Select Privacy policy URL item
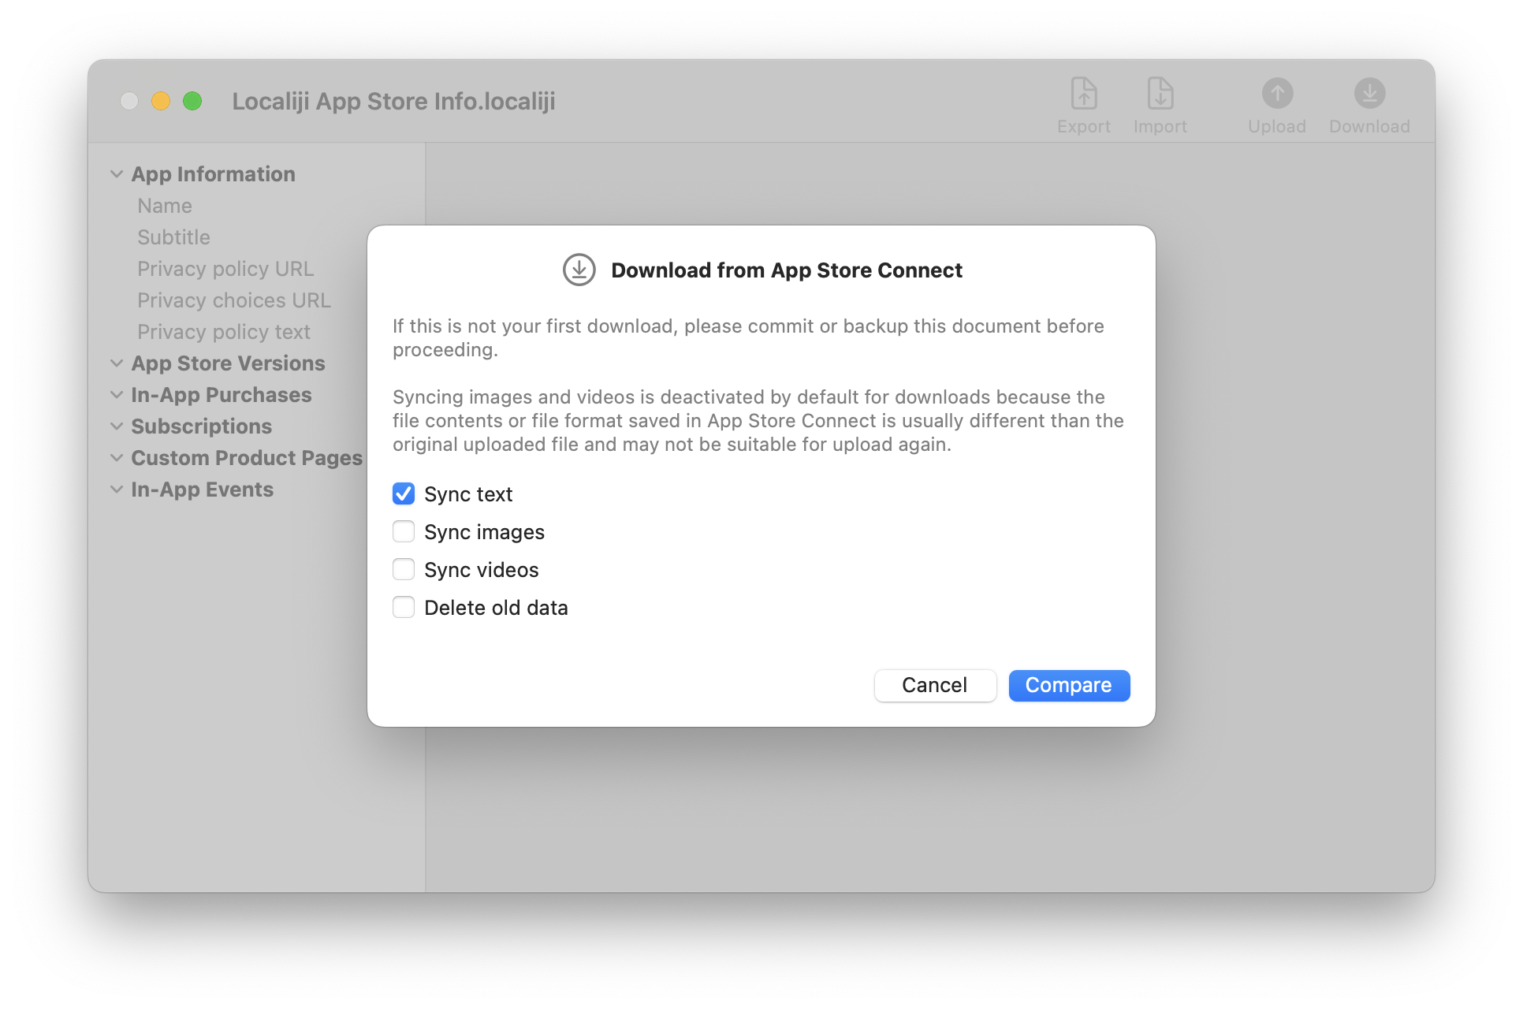 [x=225, y=269]
